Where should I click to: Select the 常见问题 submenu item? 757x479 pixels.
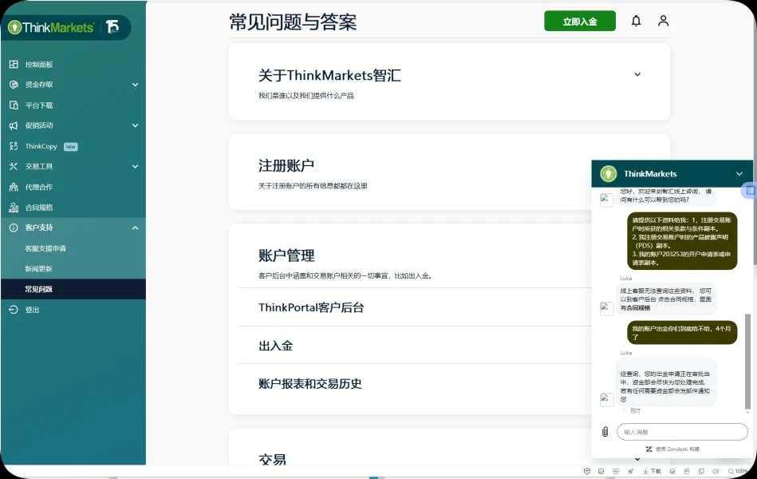pos(73,289)
